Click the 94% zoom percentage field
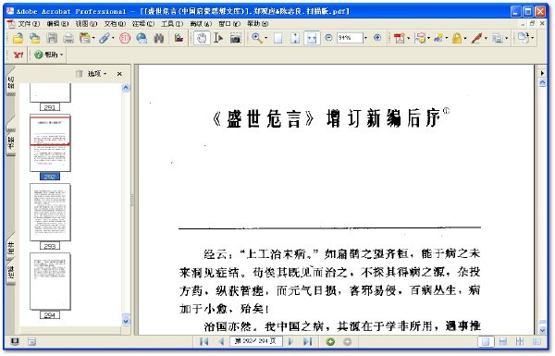Viewport: 555px width, 356px height. [x=350, y=38]
